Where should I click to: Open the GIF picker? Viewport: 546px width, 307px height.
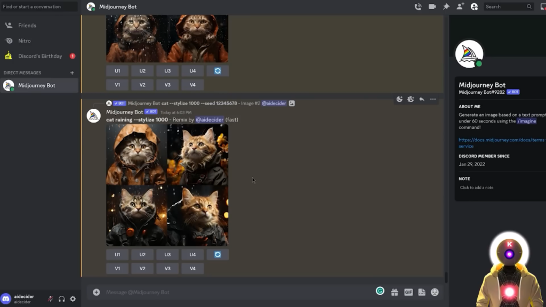click(x=408, y=292)
